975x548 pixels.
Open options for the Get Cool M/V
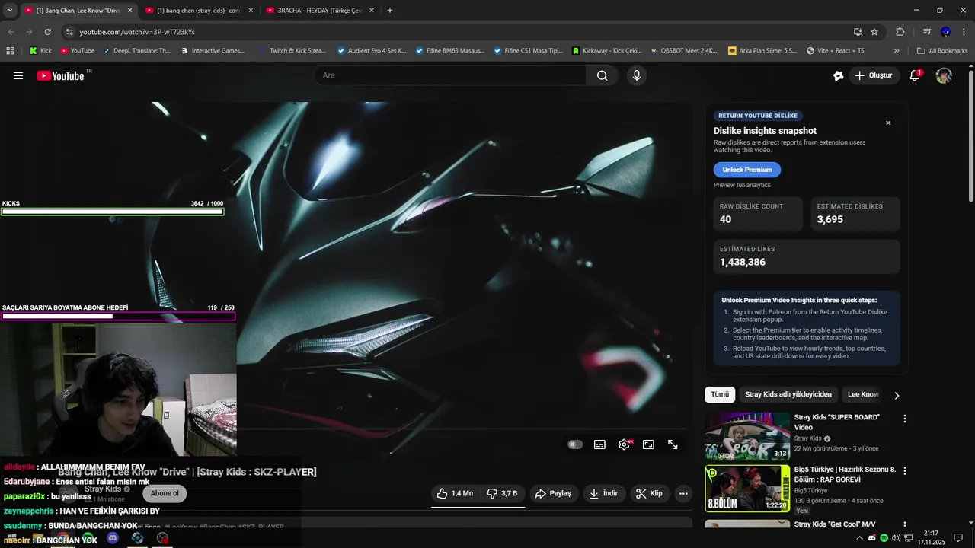[x=905, y=525]
